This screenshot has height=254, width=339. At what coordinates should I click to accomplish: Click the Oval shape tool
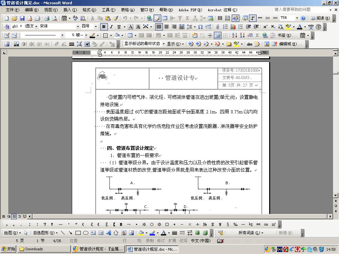click(86, 233)
